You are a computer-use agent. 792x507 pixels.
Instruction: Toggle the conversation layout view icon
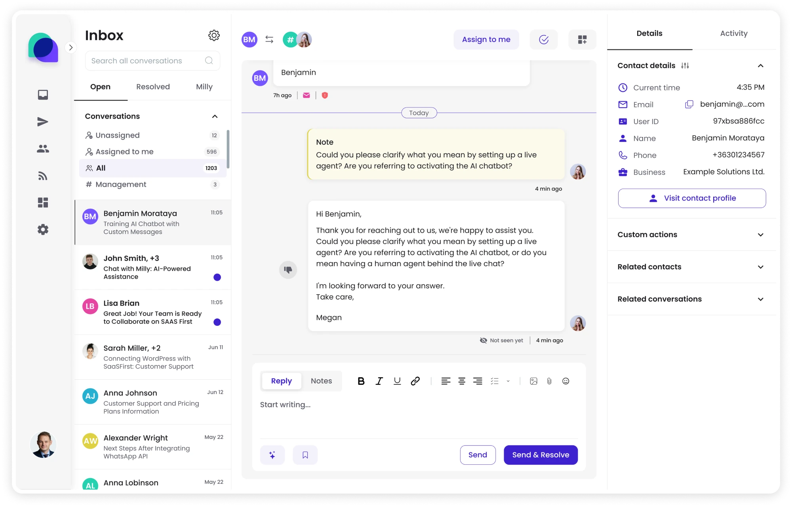[583, 39]
